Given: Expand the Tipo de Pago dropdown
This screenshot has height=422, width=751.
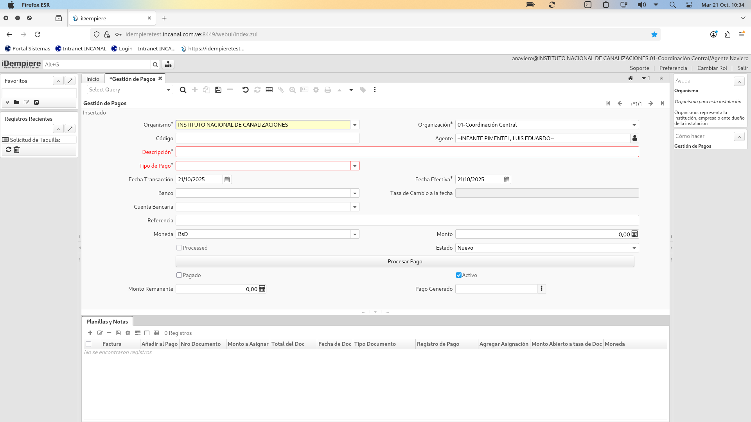Looking at the screenshot, I should 355,166.
